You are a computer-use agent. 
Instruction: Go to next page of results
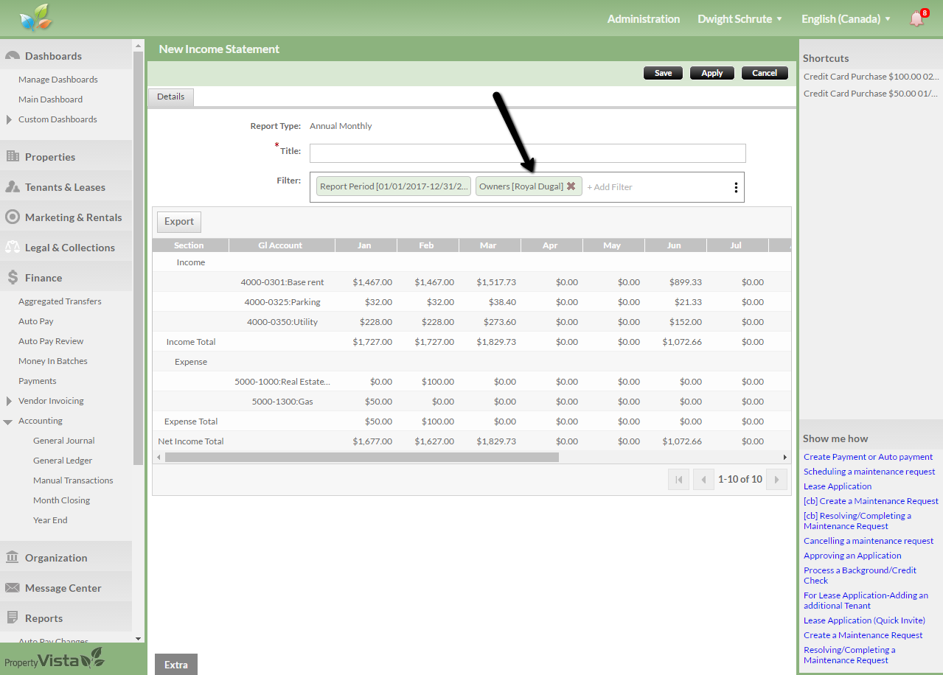[776, 480]
